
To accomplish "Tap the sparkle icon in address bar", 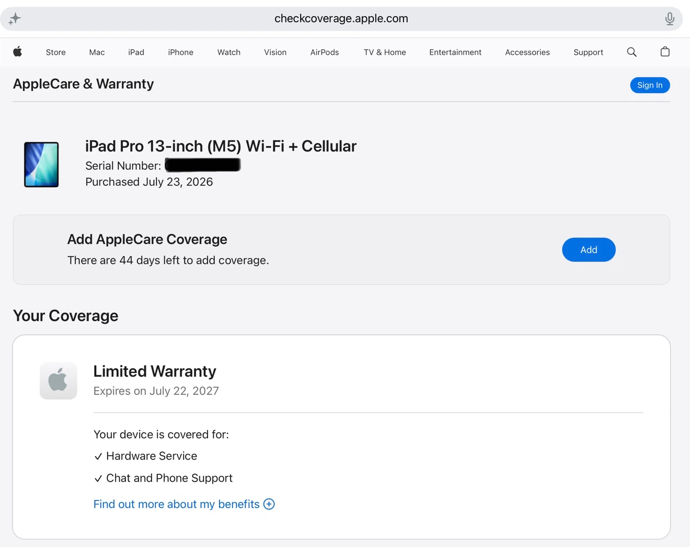I will [x=15, y=19].
